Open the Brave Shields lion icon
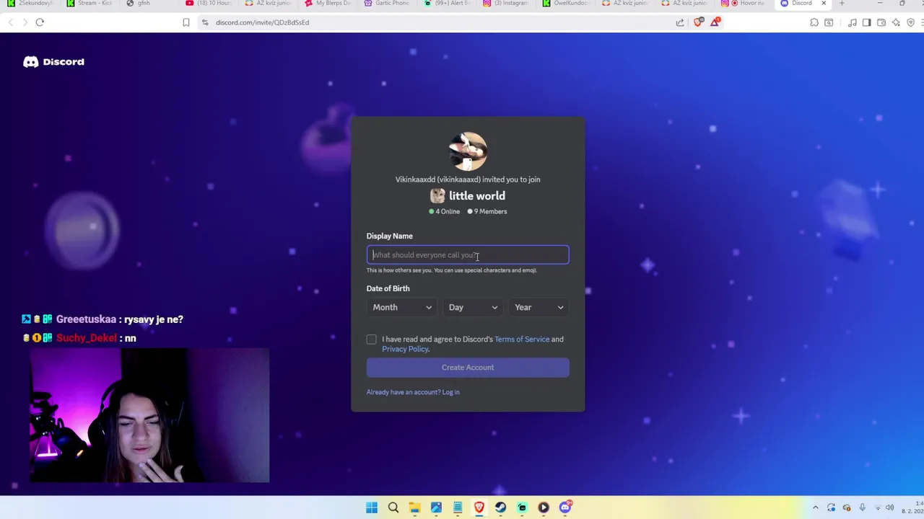 pyautogui.click(x=697, y=22)
